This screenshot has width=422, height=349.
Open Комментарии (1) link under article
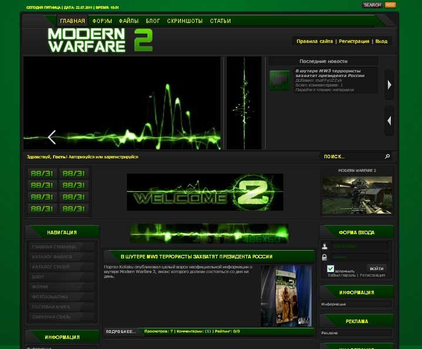[194, 331]
